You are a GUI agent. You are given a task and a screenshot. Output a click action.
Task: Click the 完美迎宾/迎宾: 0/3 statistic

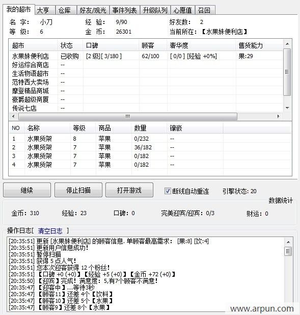coord(187,213)
